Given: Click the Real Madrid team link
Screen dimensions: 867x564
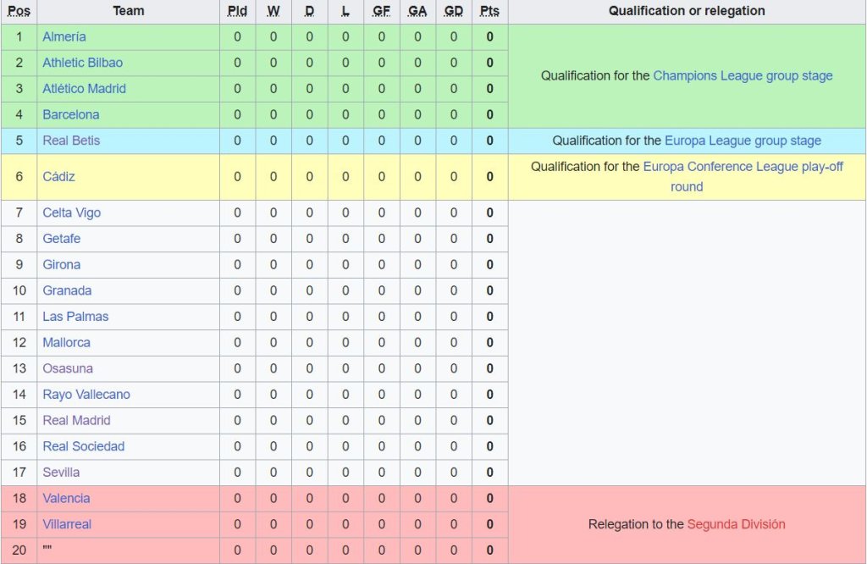Looking at the screenshot, I should click(x=76, y=420).
